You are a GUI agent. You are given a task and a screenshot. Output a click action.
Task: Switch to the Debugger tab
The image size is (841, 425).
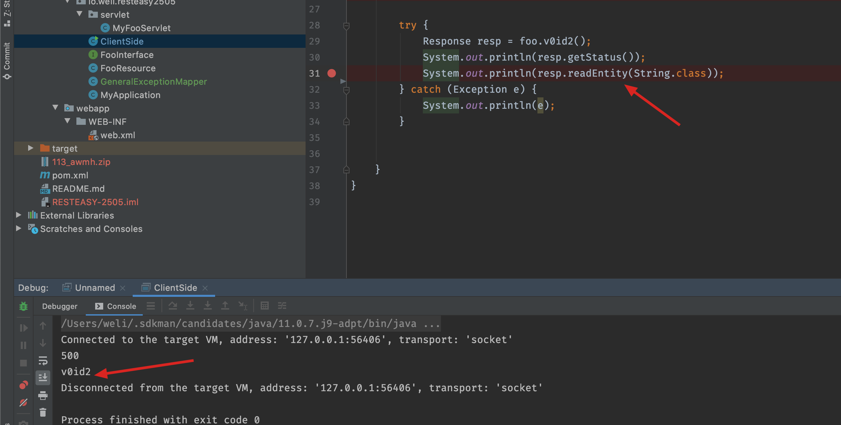[x=60, y=306]
